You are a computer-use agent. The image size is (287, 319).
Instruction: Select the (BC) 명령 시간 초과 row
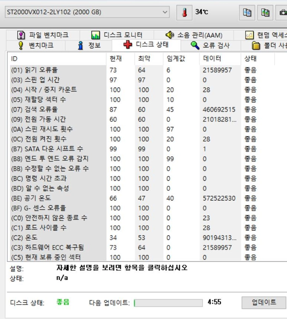pos(142,178)
